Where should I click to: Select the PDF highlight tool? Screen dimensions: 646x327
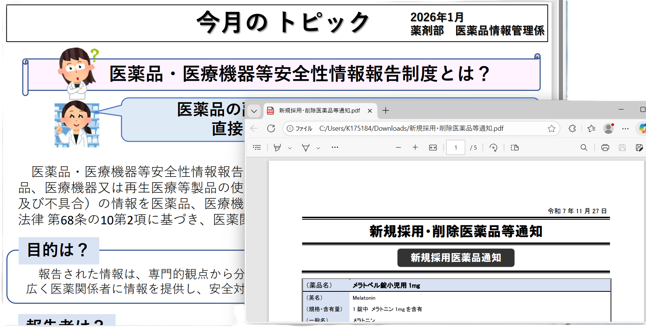click(x=277, y=147)
